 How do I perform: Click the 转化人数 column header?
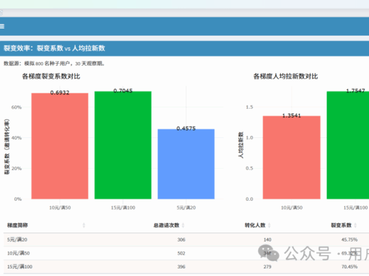click(x=255, y=226)
